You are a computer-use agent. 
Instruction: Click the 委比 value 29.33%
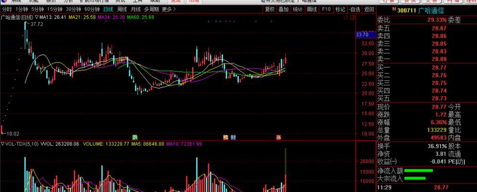tap(437, 20)
